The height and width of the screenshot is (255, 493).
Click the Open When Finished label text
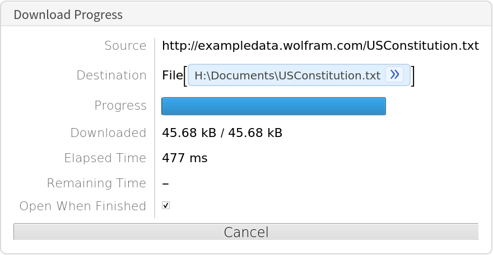tap(83, 206)
